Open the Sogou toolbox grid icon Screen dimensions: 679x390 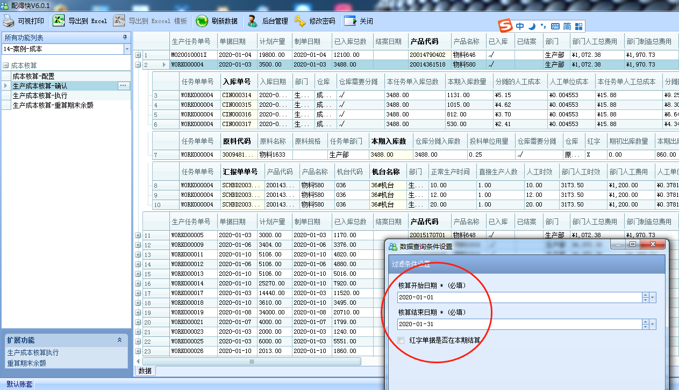click(579, 26)
